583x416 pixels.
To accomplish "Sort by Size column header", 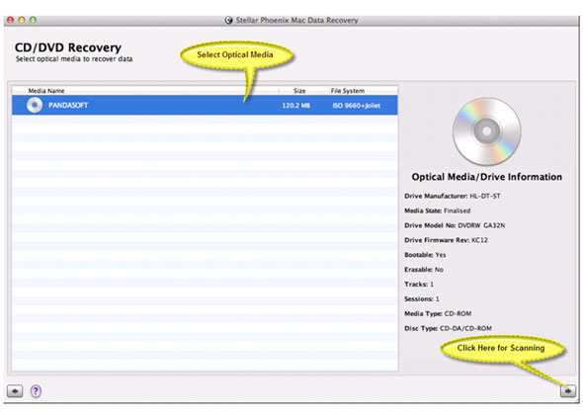I will click(x=299, y=91).
